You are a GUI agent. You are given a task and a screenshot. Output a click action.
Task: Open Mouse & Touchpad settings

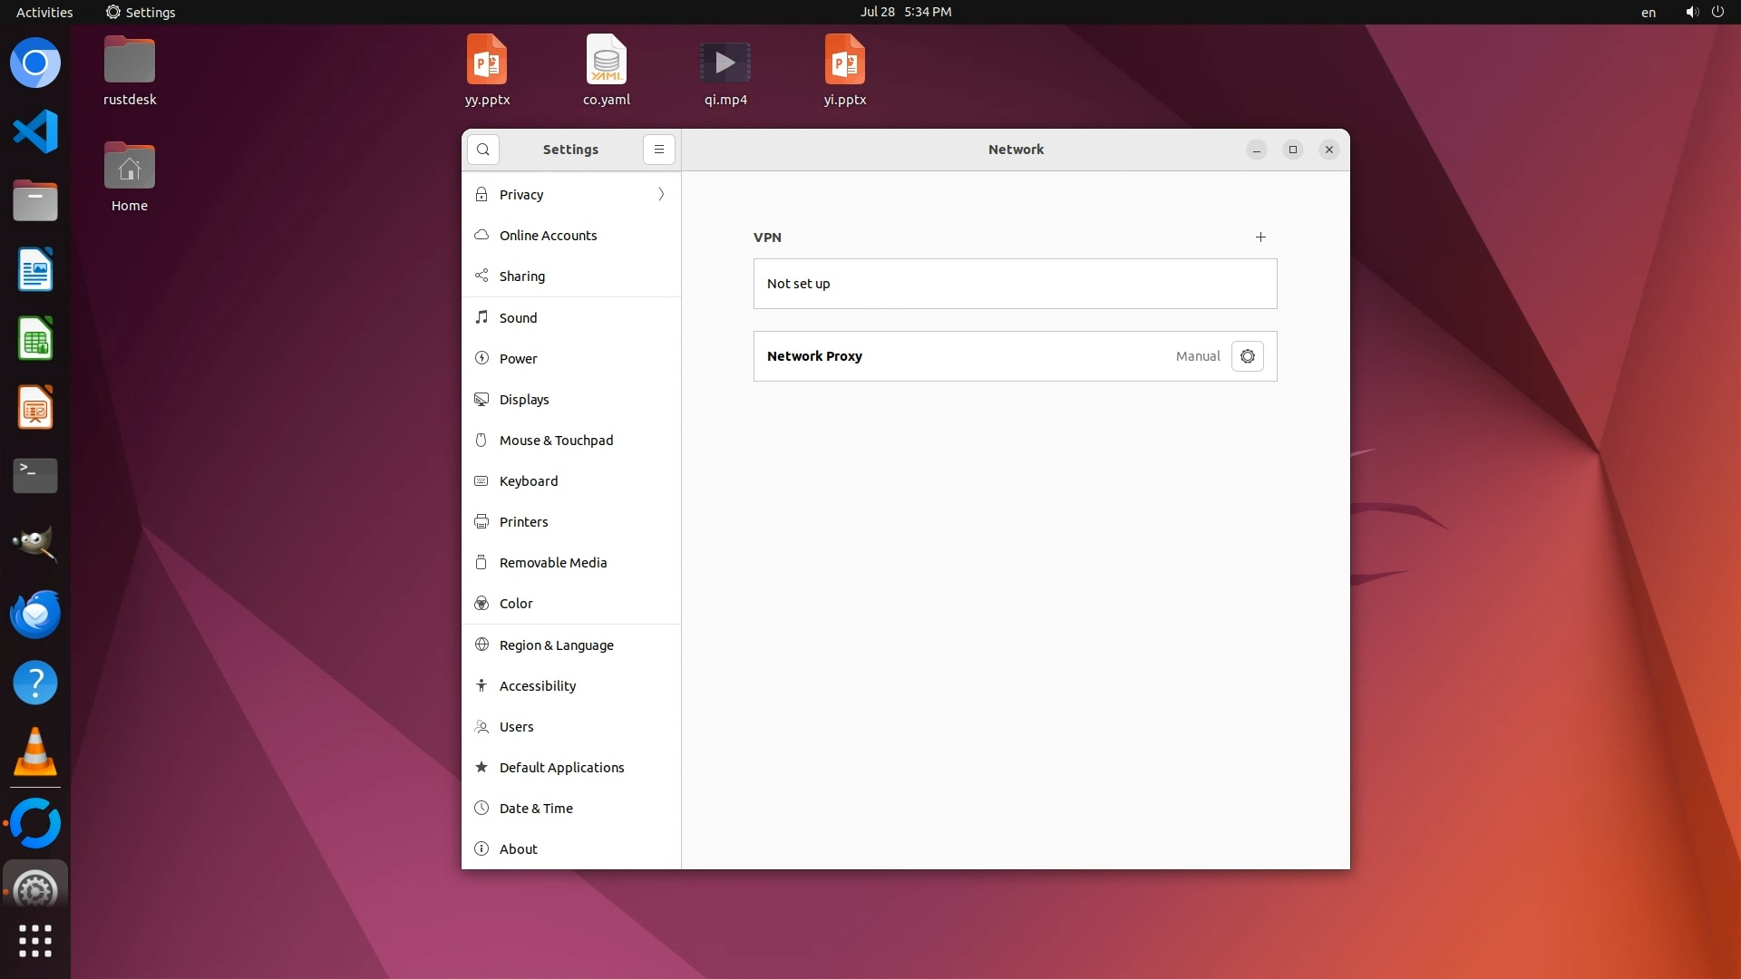click(x=556, y=441)
